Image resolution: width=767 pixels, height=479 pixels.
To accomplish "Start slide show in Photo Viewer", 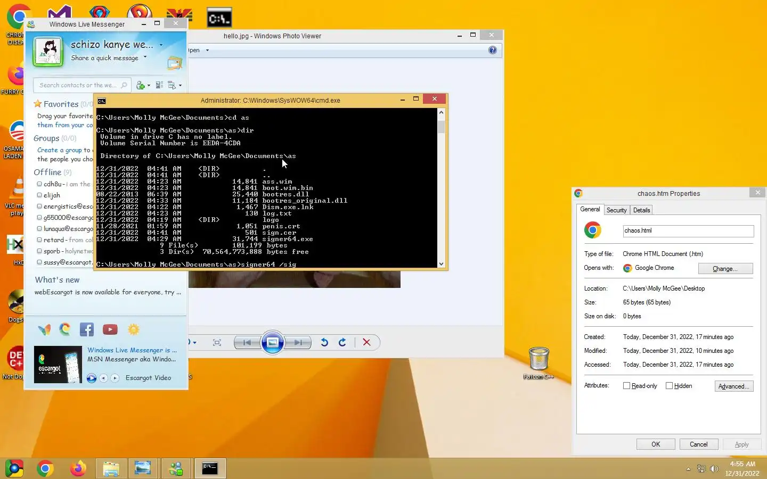I will click(272, 342).
